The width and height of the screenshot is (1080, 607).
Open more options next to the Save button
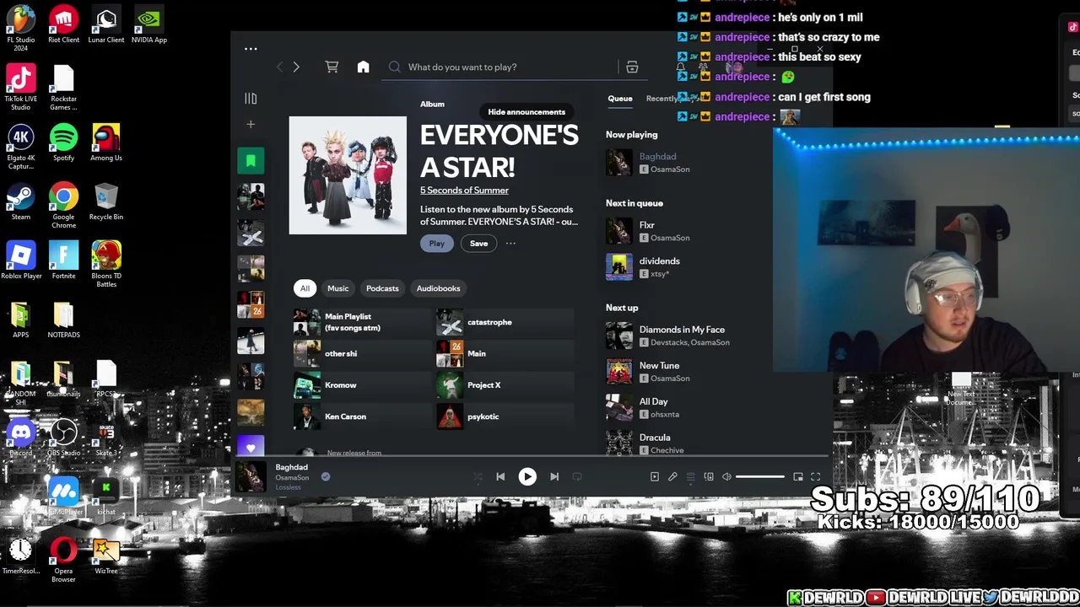click(x=510, y=244)
